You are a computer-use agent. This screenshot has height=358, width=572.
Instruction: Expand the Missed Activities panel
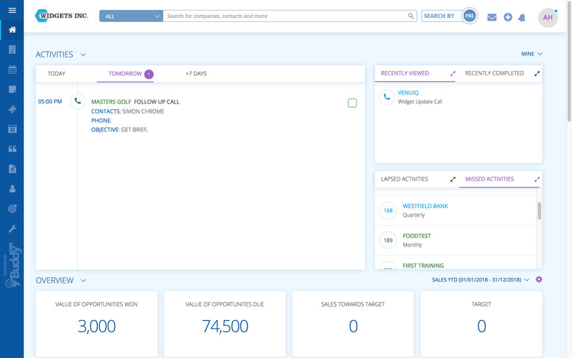click(x=537, y=180)
